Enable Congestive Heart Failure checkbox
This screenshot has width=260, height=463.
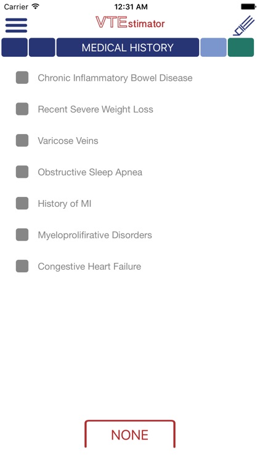[22, 266]
